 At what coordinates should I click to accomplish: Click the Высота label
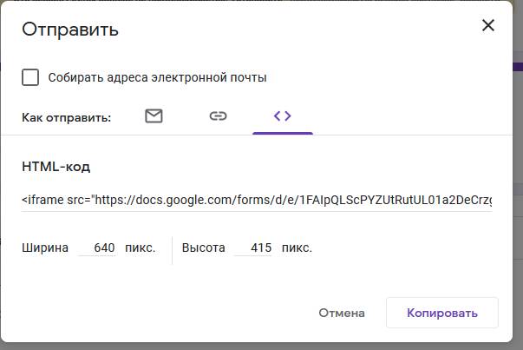coord(203,248)
